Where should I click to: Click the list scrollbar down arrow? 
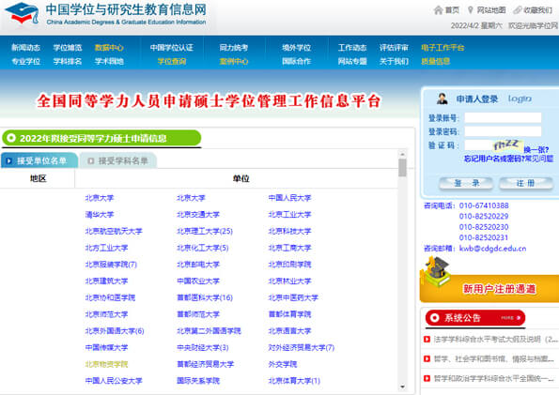click(402, 387)
